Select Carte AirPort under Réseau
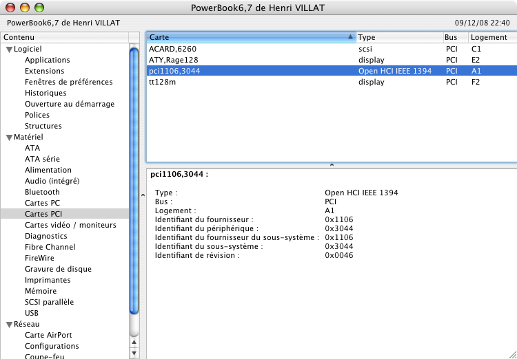Viewport: 517px width, 359px height. click(48, 335)
